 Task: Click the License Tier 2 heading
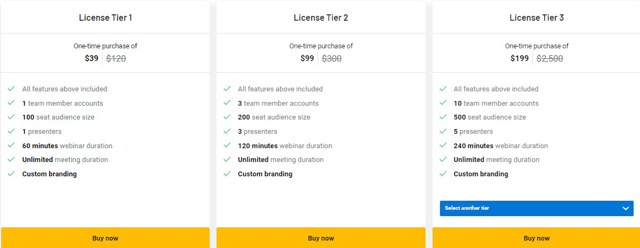click(x=321, y=18)
